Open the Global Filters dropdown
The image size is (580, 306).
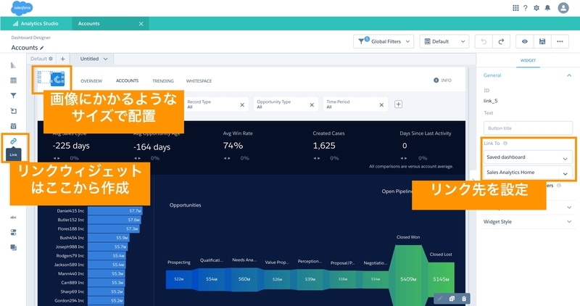click(x=384, y=41)
